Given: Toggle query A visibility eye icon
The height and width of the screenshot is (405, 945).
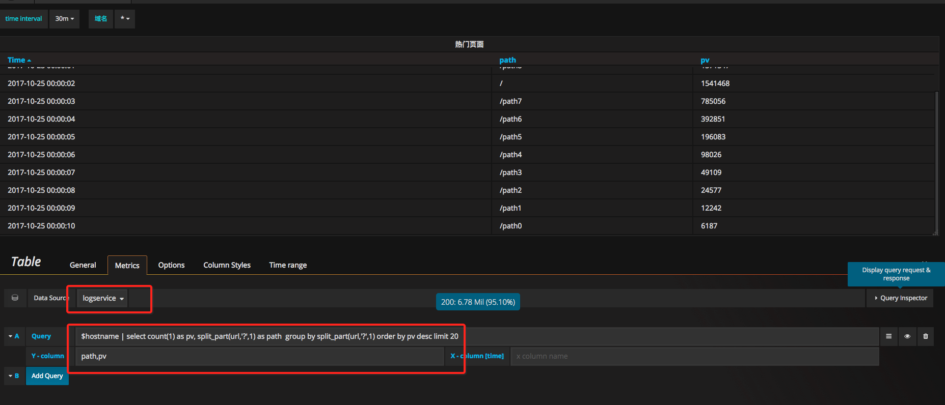Looking at the screenshot, I should (907, 336).
